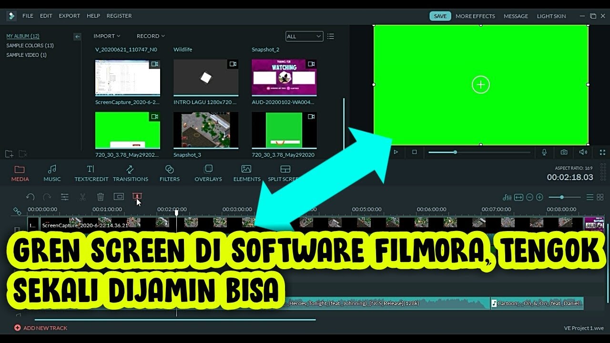This screenshot has height=343, width=610.
Task: Switch to the MUSIC tab
Action: click(x=52, y=174)
